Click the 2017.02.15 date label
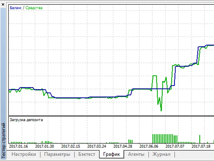214x161 pixels. tap(71, 146)
